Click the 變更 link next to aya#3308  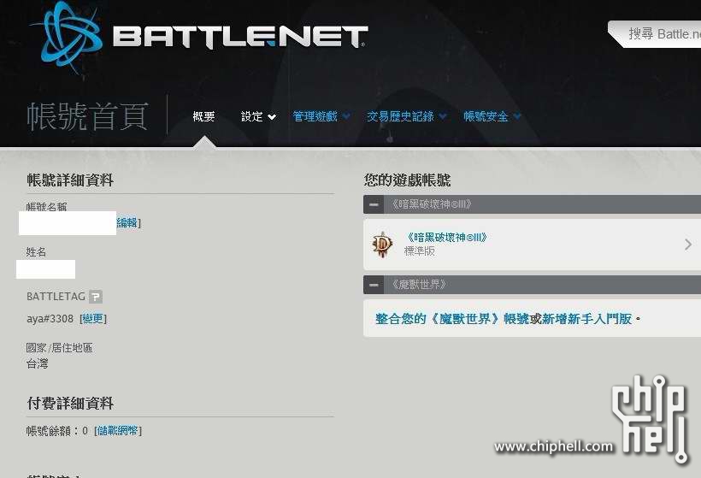(93, 319)
